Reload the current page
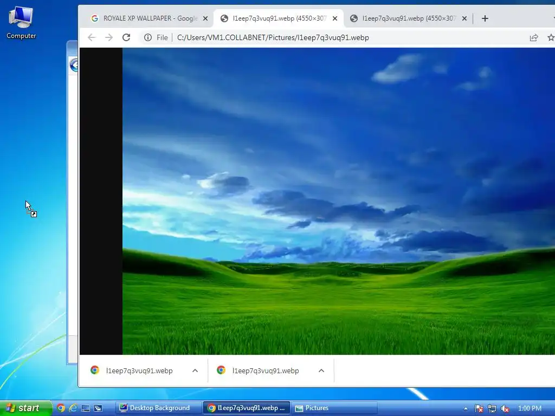 126,37
